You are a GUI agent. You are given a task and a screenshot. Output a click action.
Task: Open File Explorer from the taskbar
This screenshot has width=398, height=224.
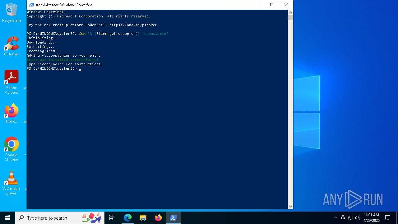[143, 218]
